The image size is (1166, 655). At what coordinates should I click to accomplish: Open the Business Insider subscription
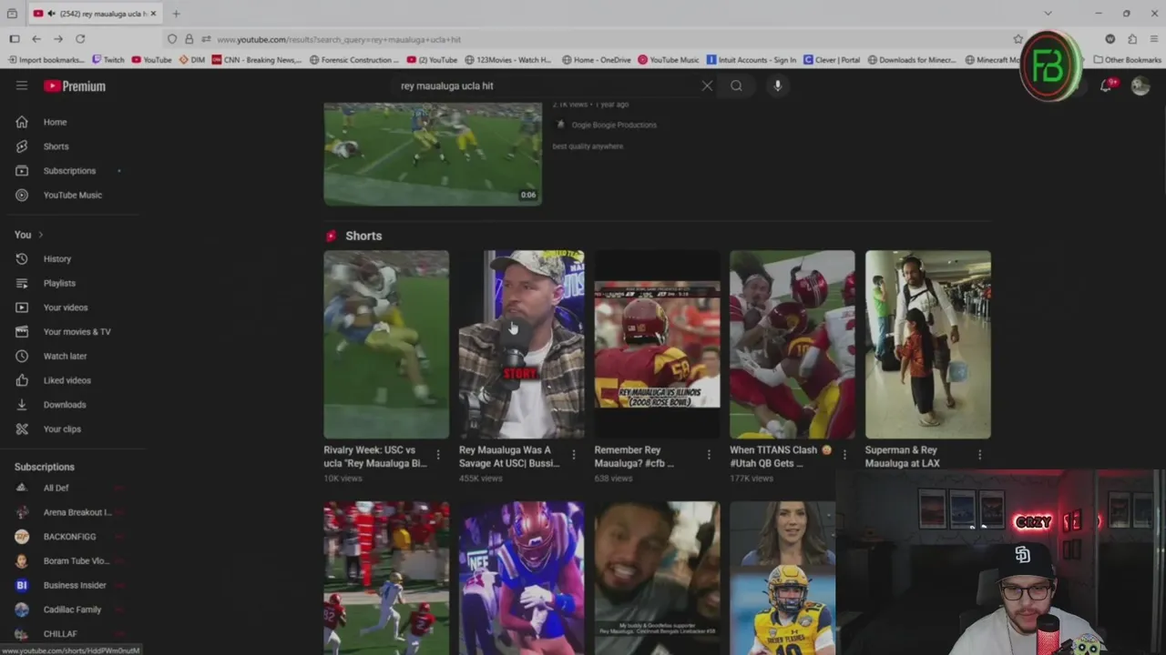click(73, 585)
